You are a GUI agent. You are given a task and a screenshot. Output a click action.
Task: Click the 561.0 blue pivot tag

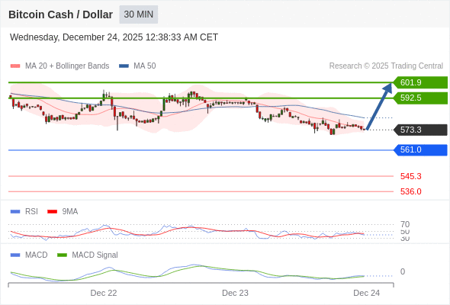point(421,149)
